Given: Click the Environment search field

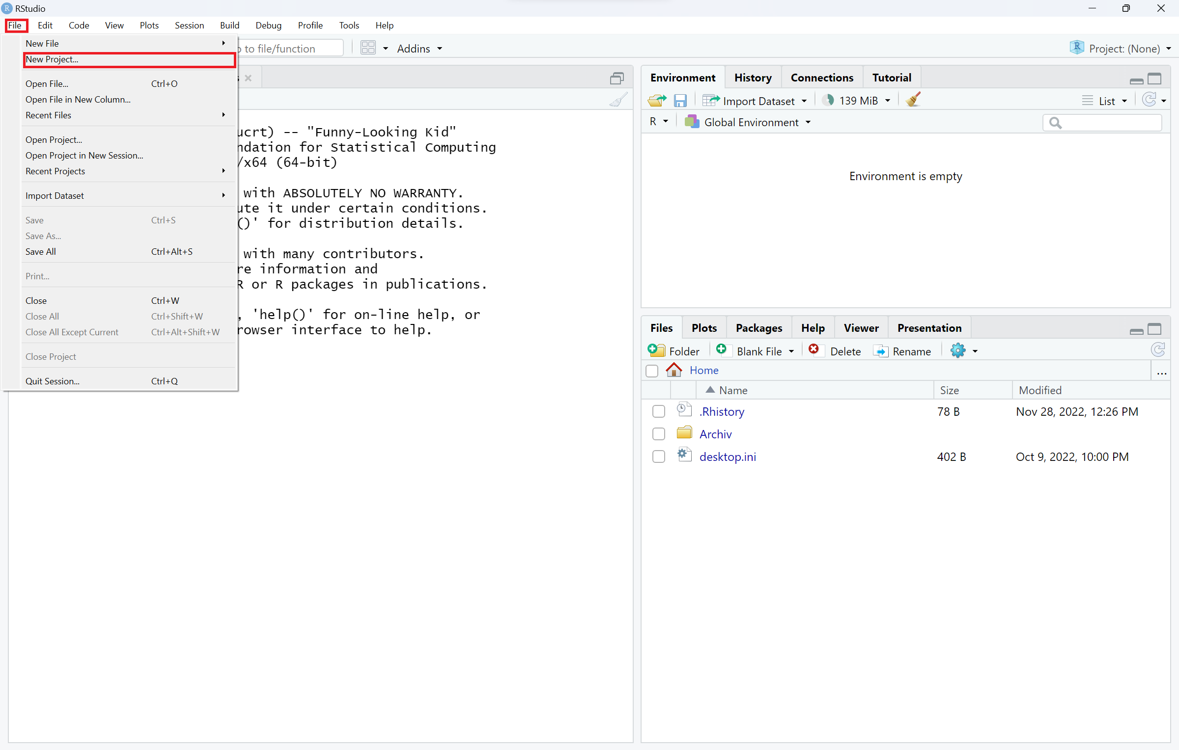Looking at the screenshot, I should [x=1109, y=123].
